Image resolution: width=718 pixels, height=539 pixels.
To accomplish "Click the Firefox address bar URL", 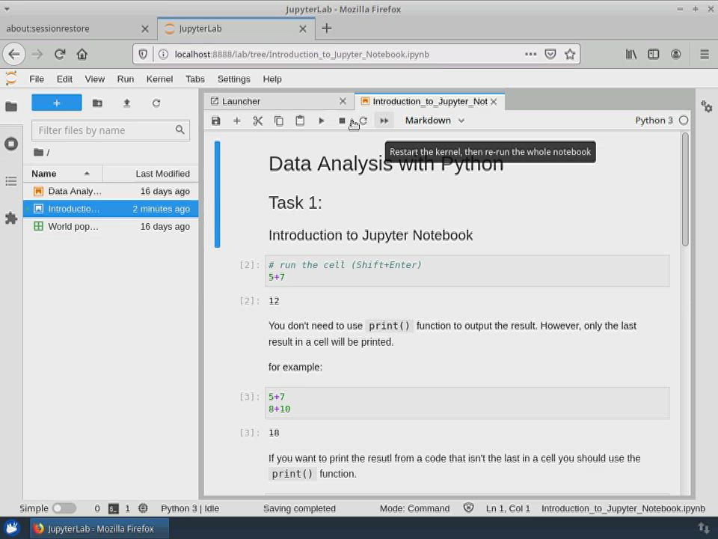I will coord(301,55).
